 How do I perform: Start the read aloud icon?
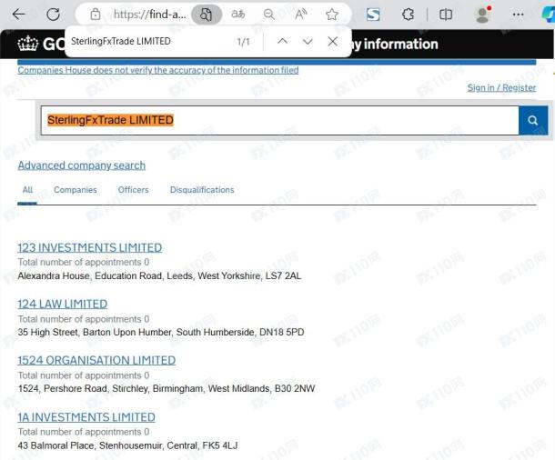click(x=300, y=15)
